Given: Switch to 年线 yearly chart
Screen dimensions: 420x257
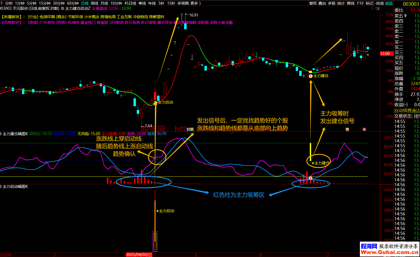Looking at the screenshot, I should [152, 3].
